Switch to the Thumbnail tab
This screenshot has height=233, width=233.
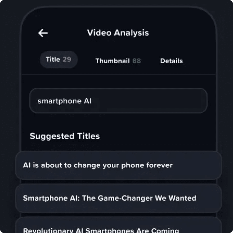pyautogui.click(x=113, y=61)
